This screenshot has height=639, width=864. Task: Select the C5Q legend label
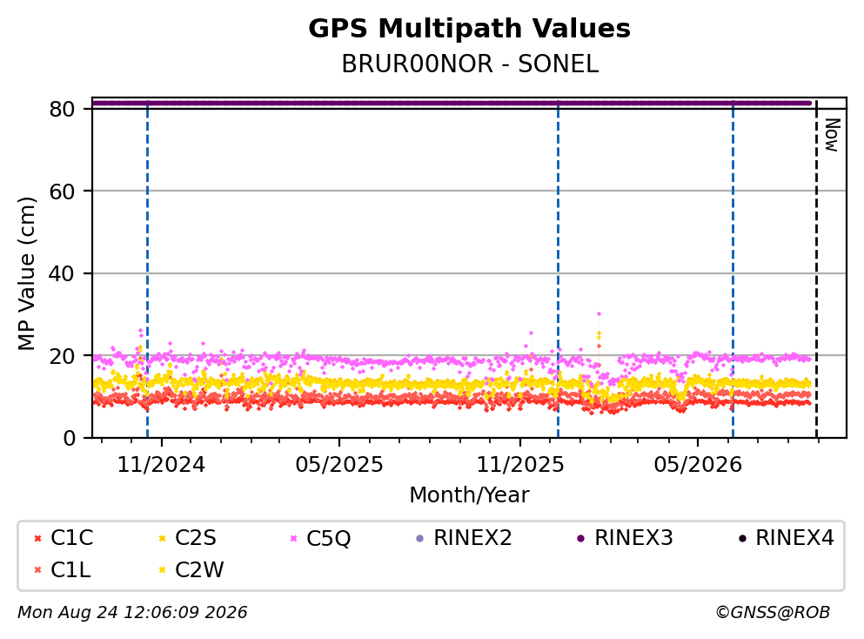pos(328,538)
